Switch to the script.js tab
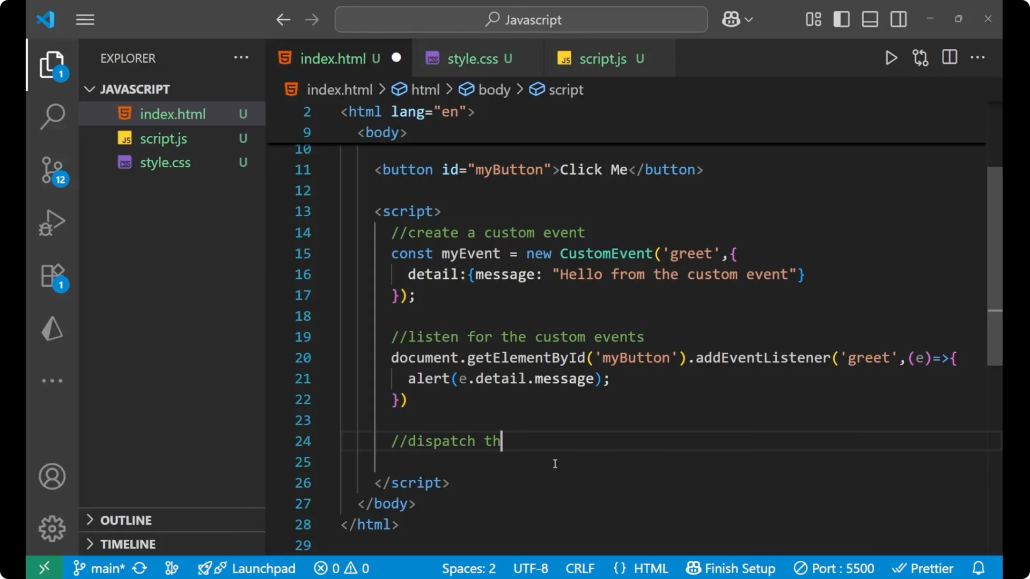1030x579 pixels. 602,58
